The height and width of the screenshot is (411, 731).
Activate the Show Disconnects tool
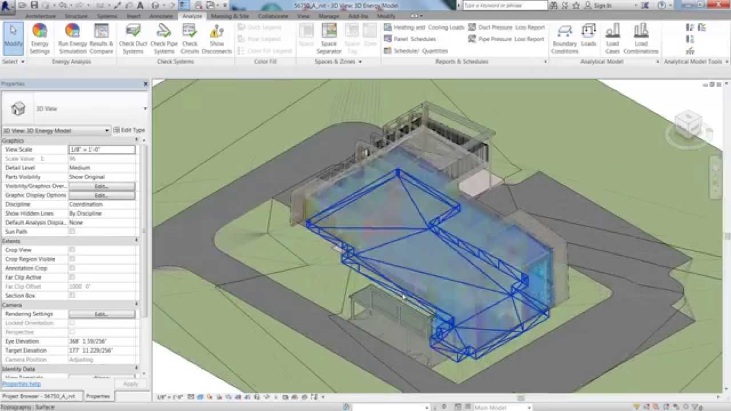pyautogui.click(x=217, y=38)
